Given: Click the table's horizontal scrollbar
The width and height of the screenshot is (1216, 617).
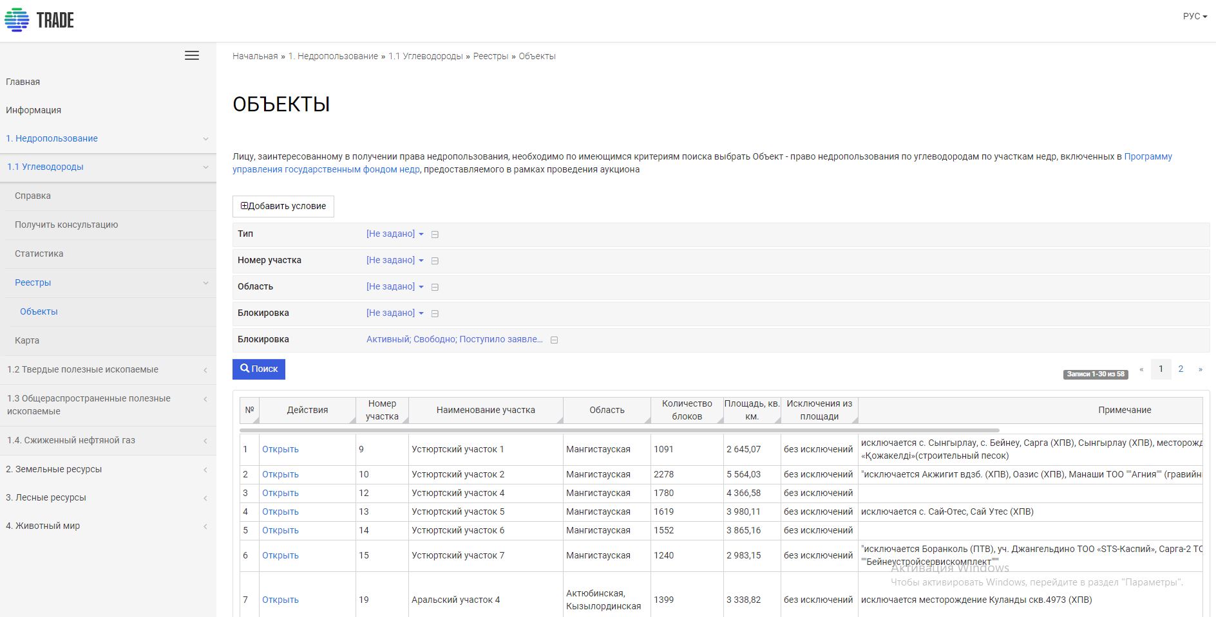Looking at the screenshot, I should (x=618, y=430).
